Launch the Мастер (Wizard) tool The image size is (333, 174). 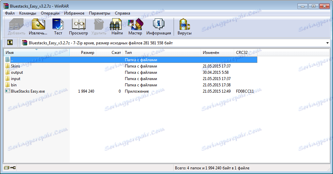(x=135, y=26)
